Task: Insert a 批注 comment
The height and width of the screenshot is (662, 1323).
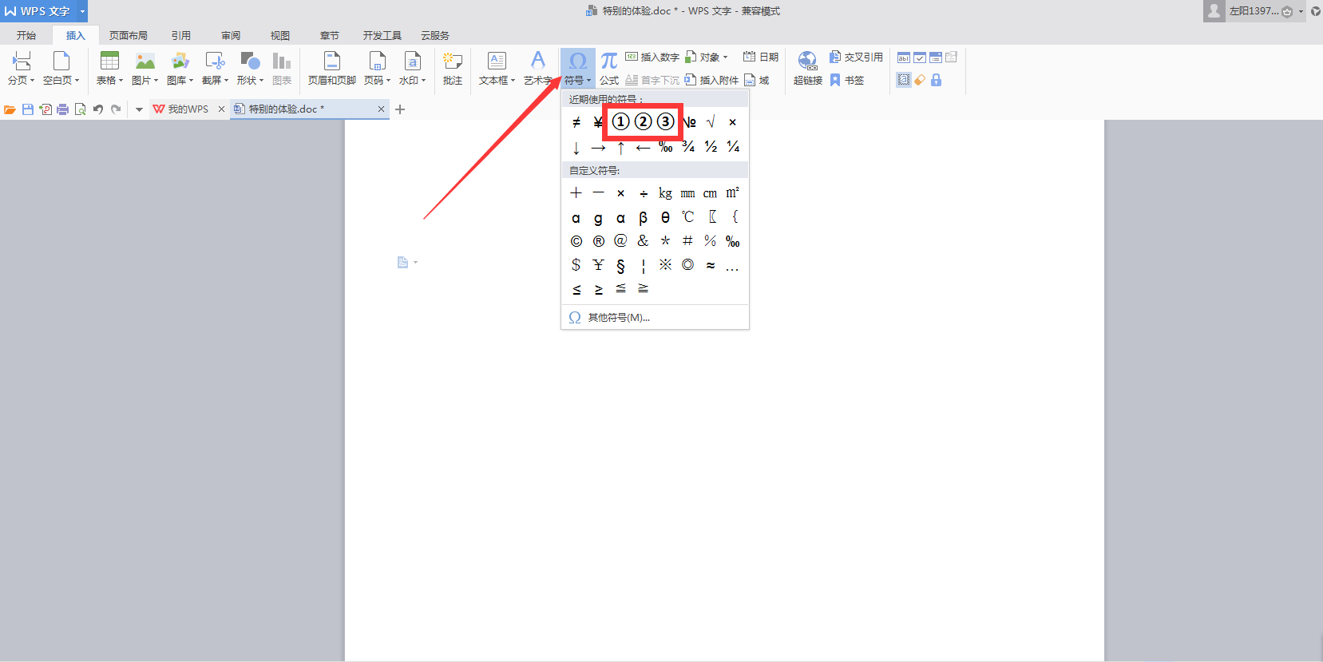Action: click(453, 68)
